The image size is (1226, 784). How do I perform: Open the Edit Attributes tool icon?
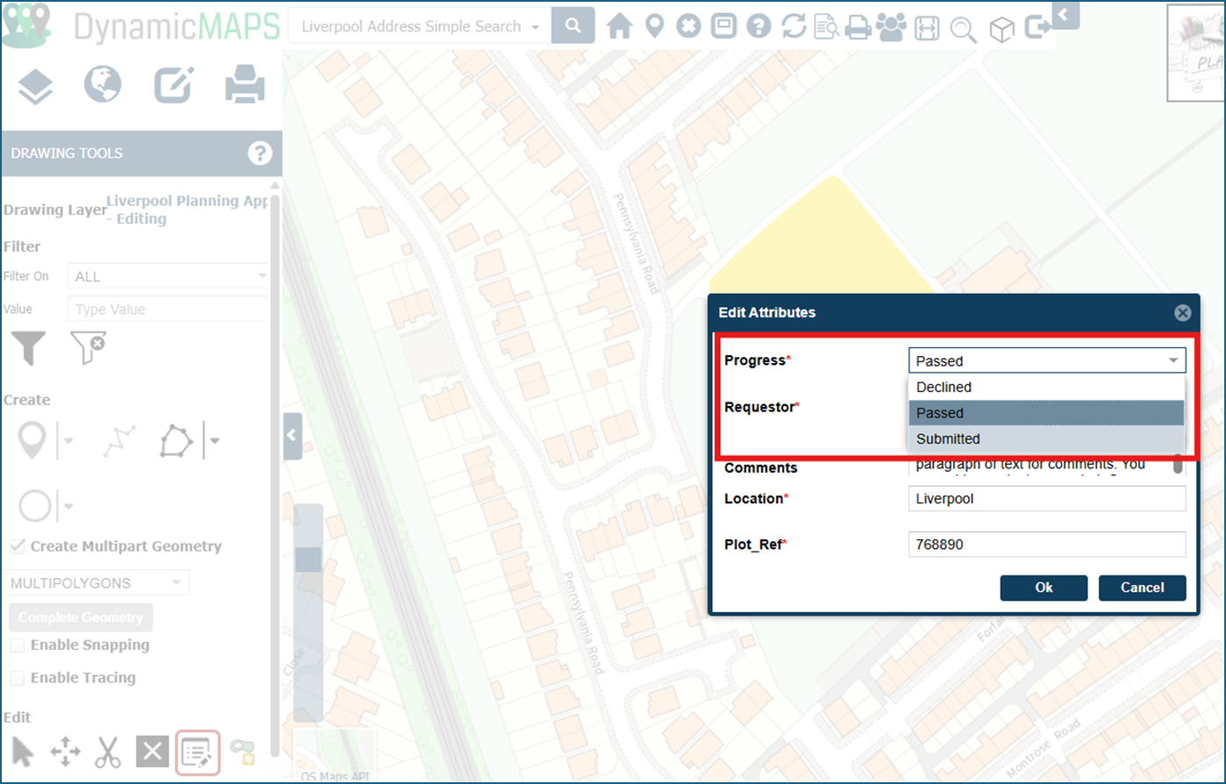coord(197,752)
